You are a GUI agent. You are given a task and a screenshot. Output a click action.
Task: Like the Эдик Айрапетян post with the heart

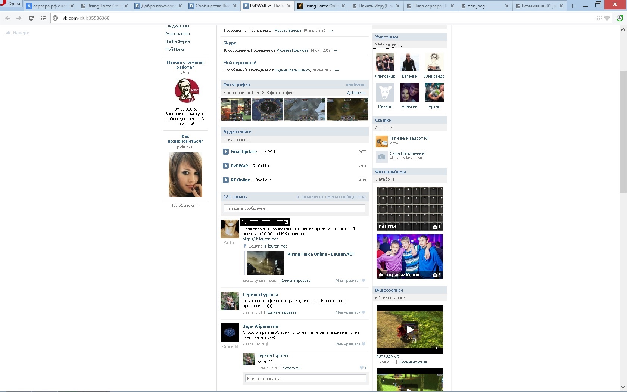click(x=364, y=344)
